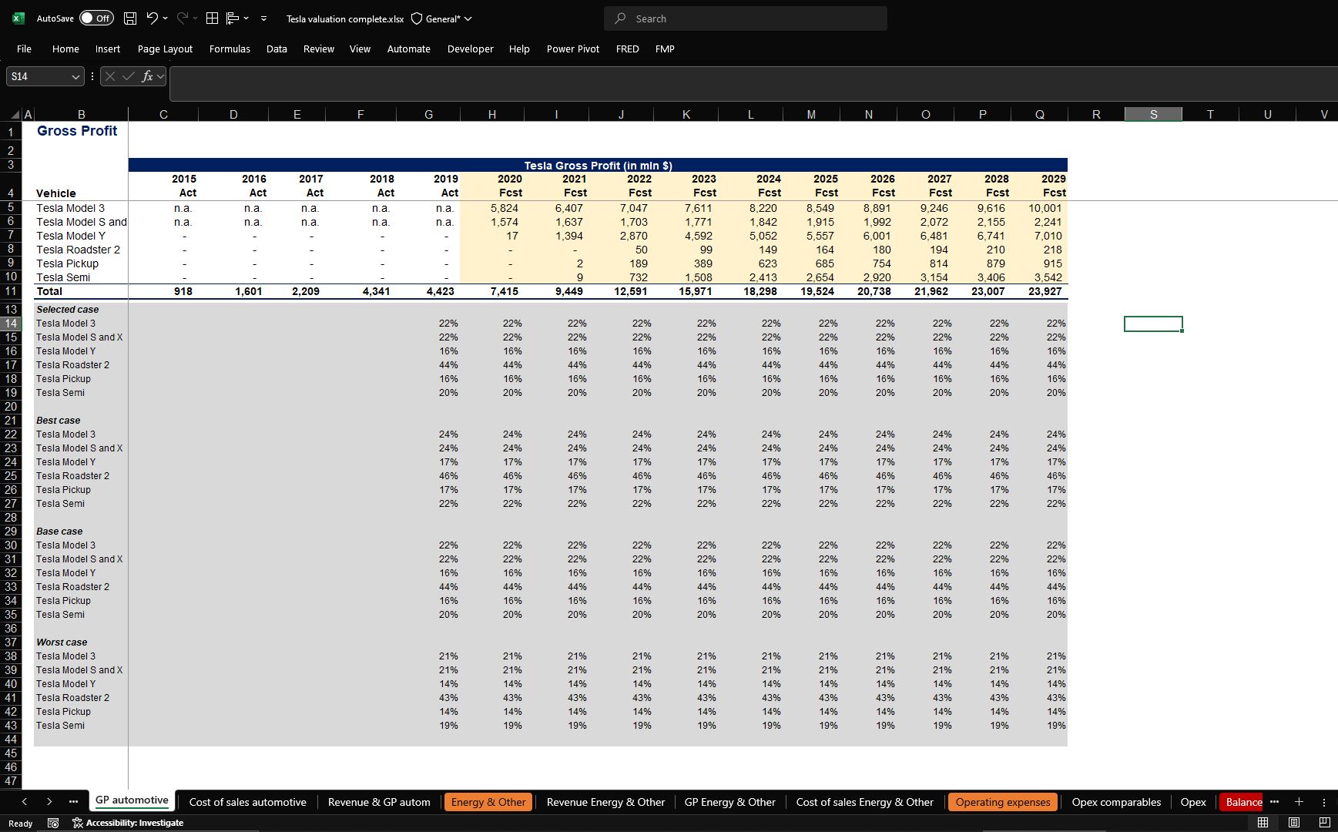
Task: Switch to GP Energy & Other sheet
Action: point(729,802)
